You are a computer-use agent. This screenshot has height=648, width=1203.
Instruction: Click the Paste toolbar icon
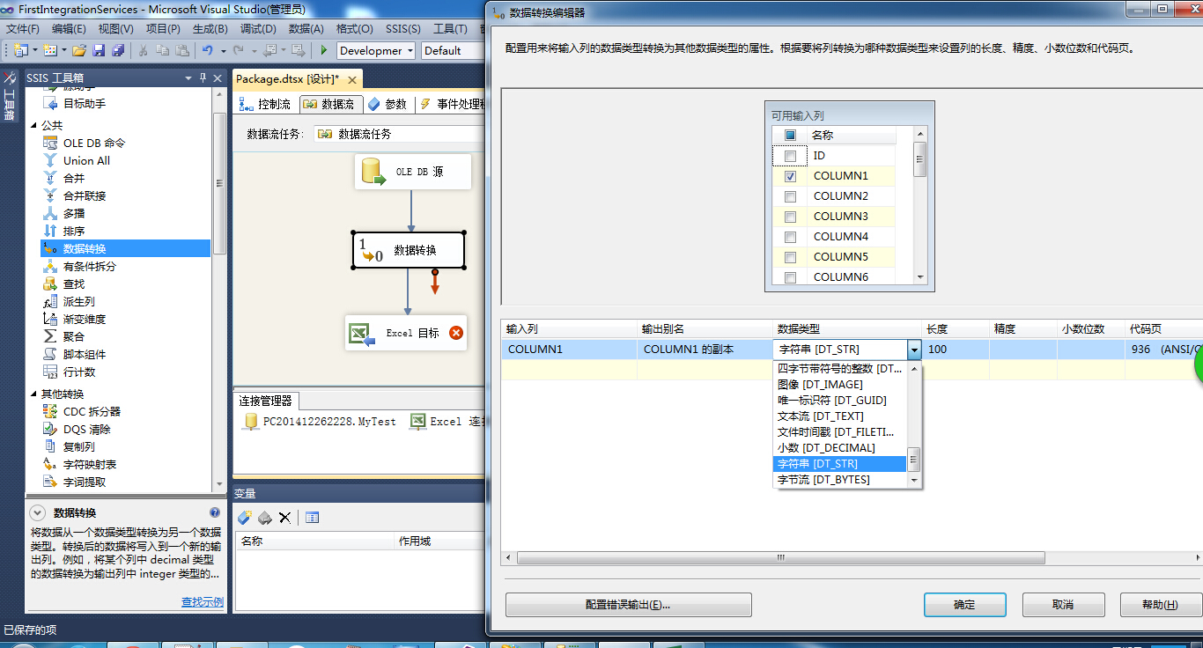pyautogui.click(x=182, y=50)
